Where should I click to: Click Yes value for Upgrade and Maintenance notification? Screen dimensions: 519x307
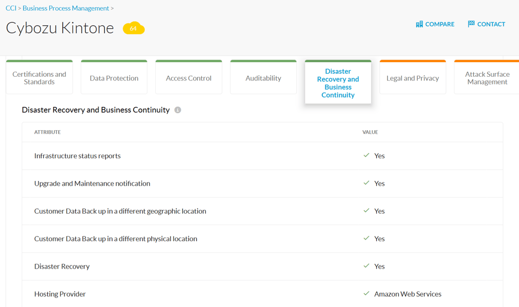tap(379, 184)
